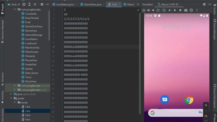The width and height of the screenshot is (217, 122).
Task: Select opened file target icon in Project panel
Action: coord(24,4)
